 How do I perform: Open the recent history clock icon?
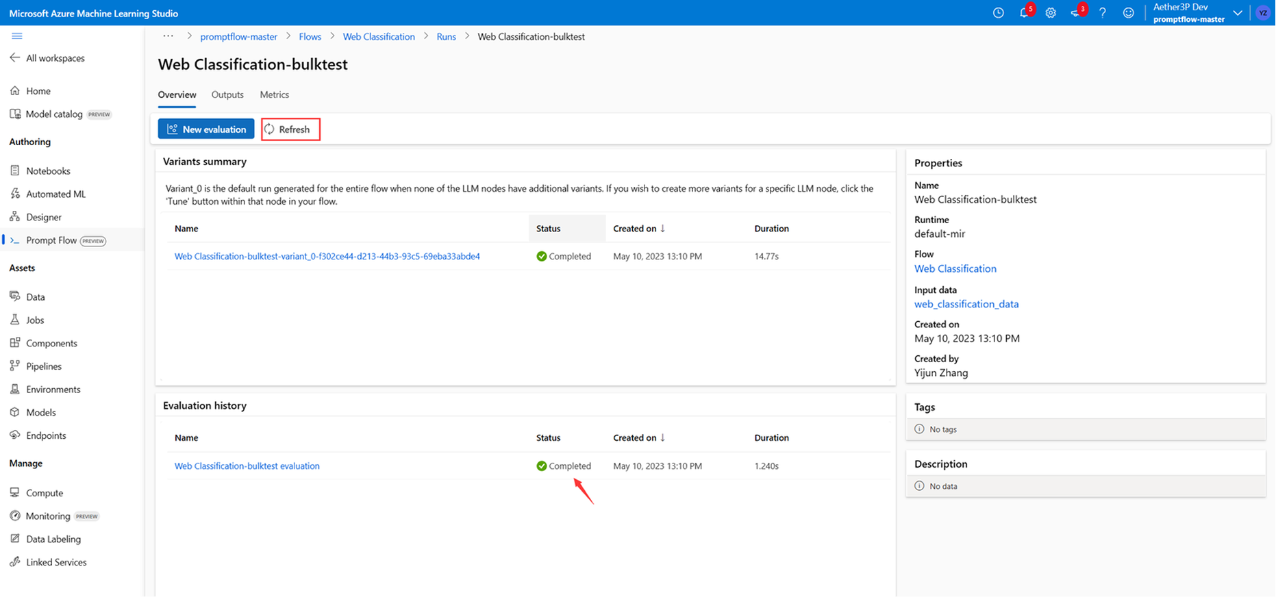click(x=999, y=13)
